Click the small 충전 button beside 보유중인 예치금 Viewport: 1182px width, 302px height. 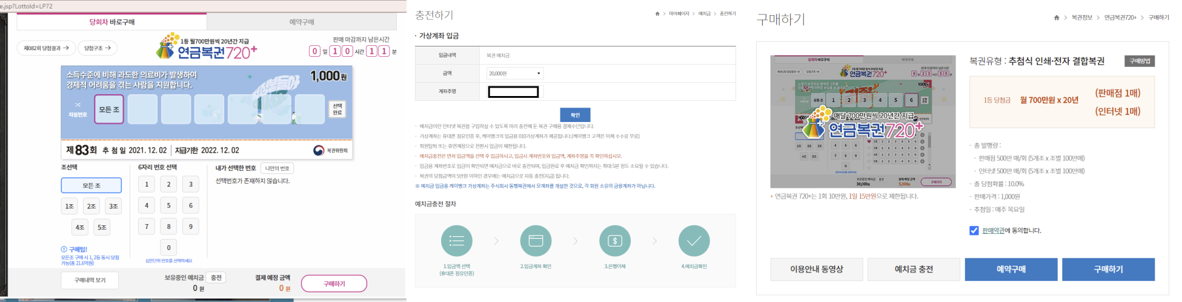pos(216,278)
